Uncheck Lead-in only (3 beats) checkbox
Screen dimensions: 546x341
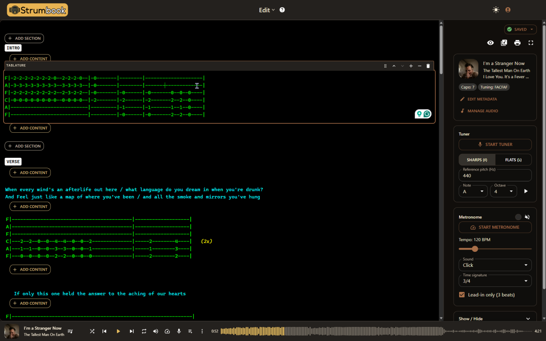point(462,295)
